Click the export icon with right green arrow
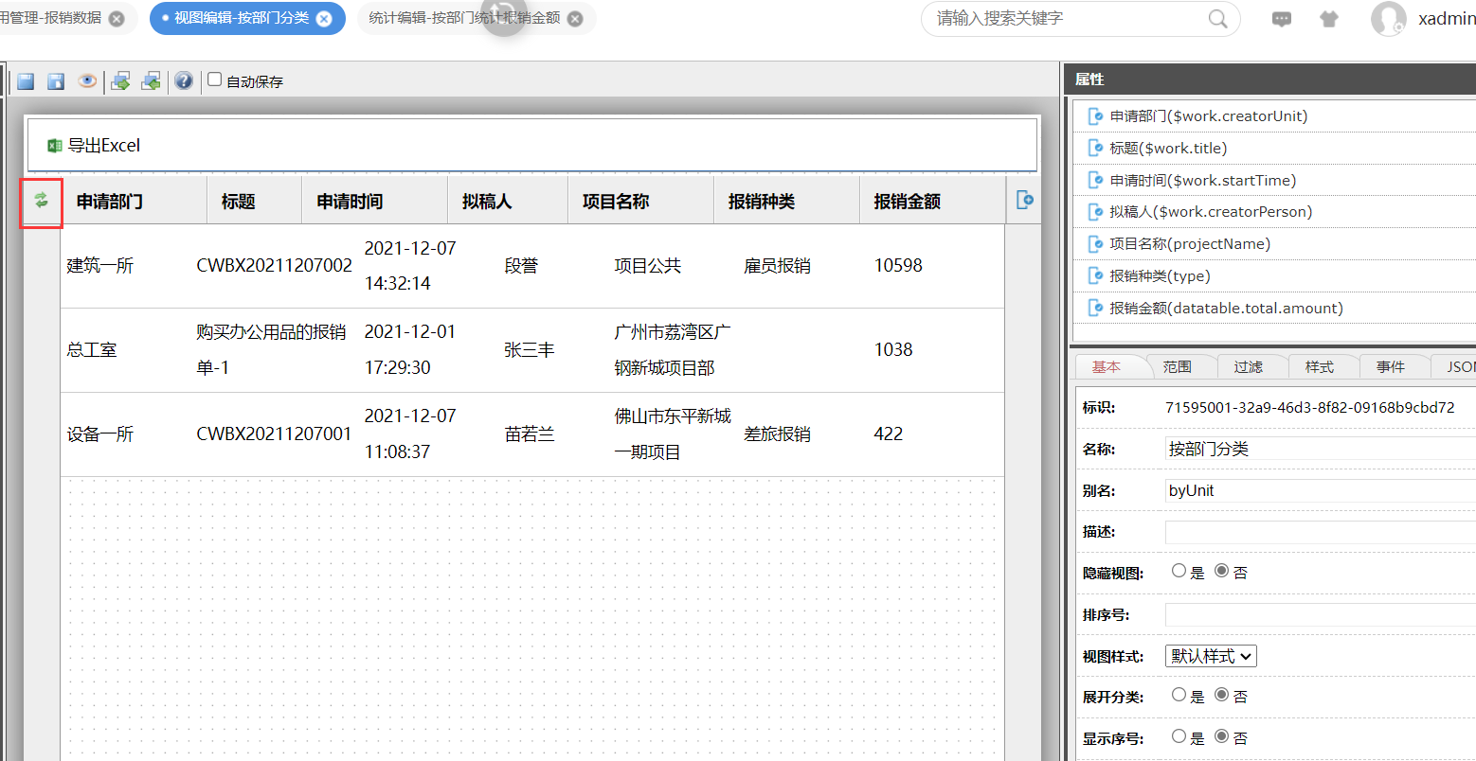Image resolution: width=1476 pixels, height=761 pixels. pos(120,81)
